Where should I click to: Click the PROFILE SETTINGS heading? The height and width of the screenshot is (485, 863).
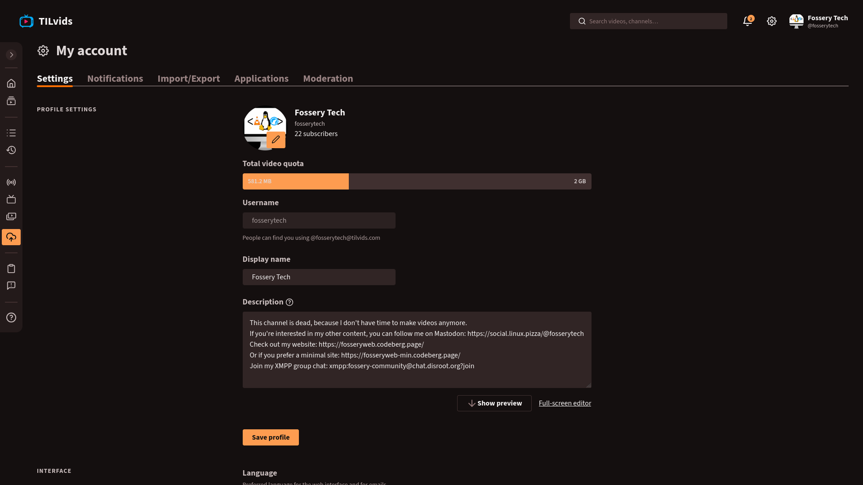[x=67, y=110]
